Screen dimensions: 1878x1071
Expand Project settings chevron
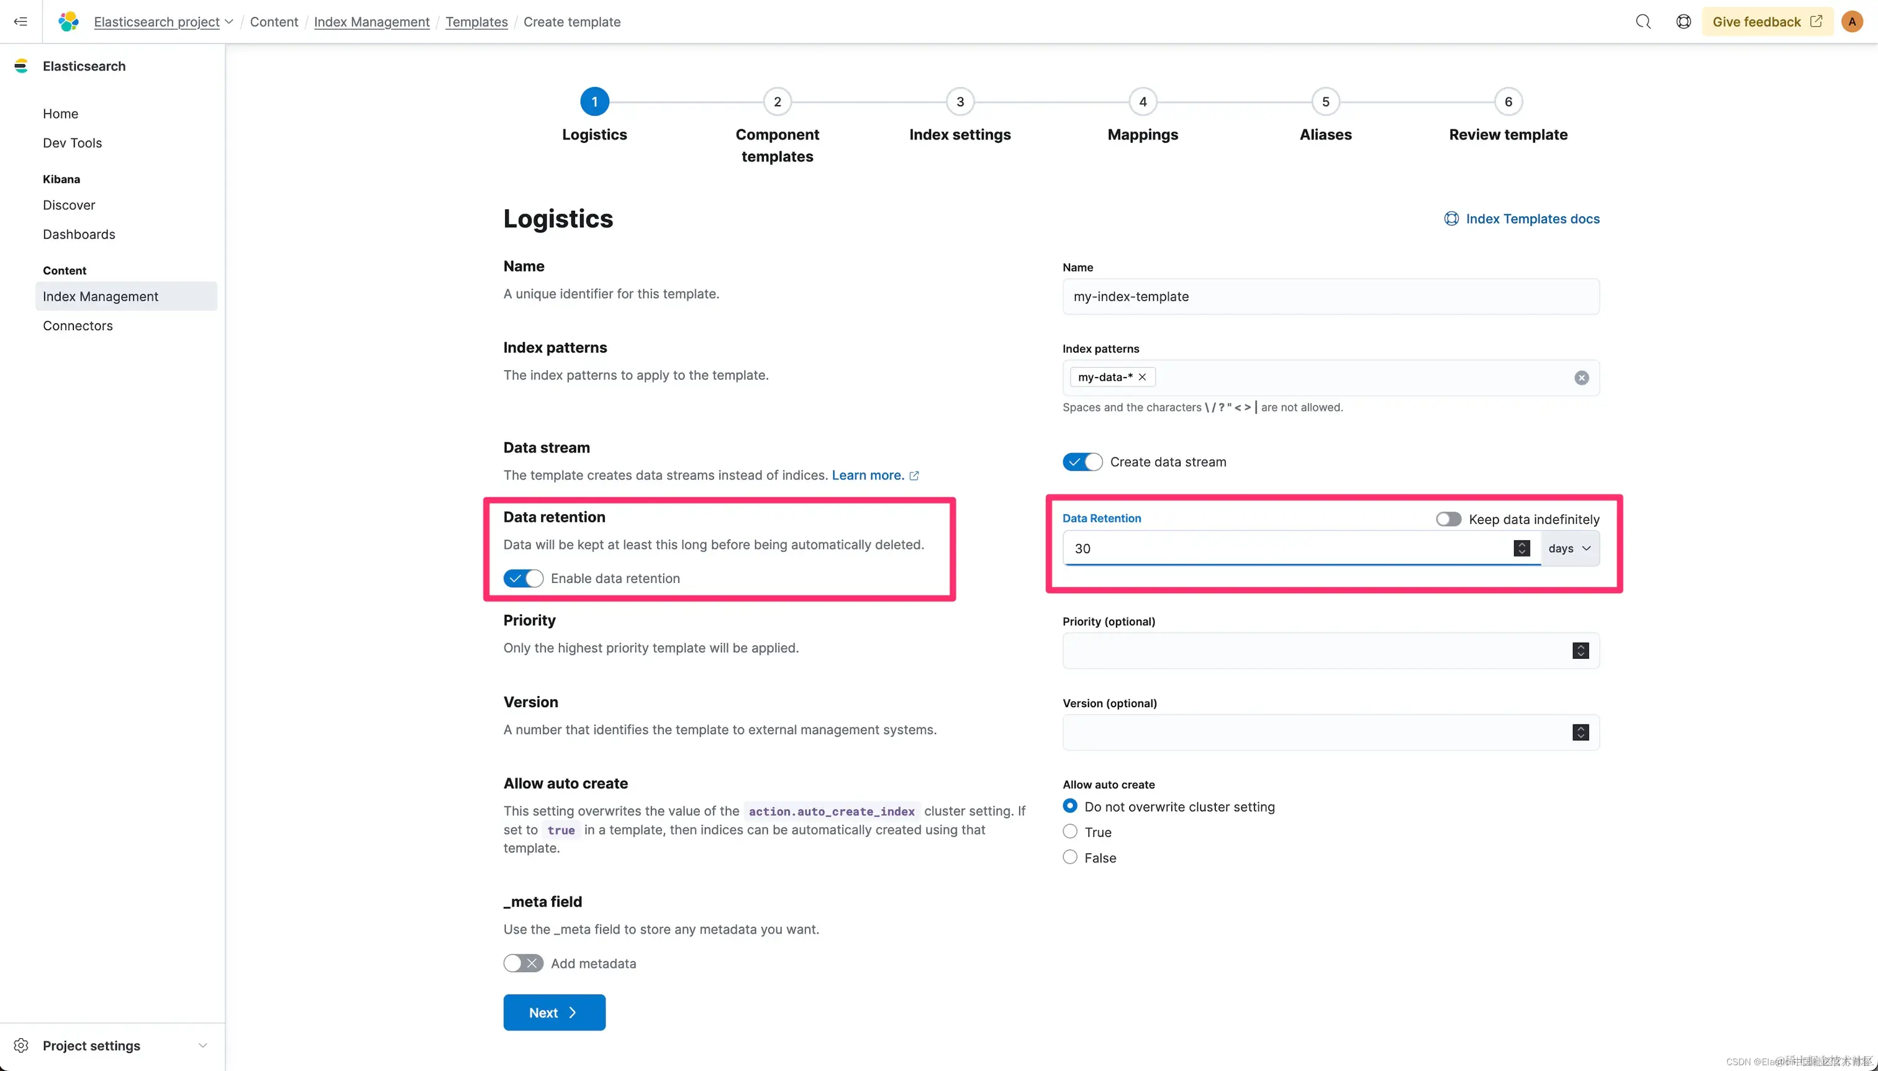tap(203, 1046)
